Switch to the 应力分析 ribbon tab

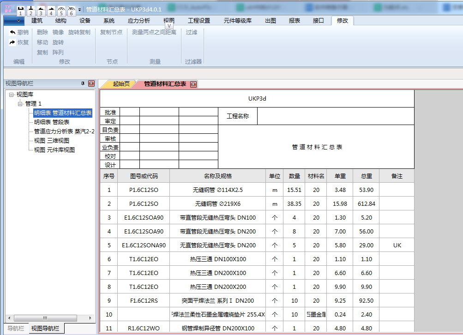click(x=138, y=21)
